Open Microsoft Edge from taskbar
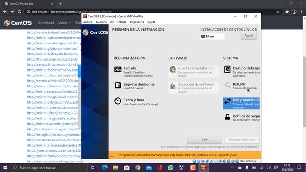The width and height of the screenshot is (306, 172). (105, 168)
